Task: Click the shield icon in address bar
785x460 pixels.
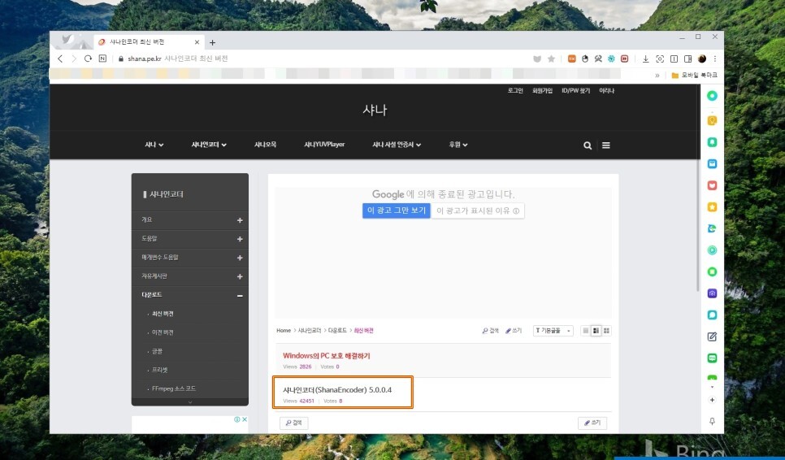Action: tap(537, 59)
